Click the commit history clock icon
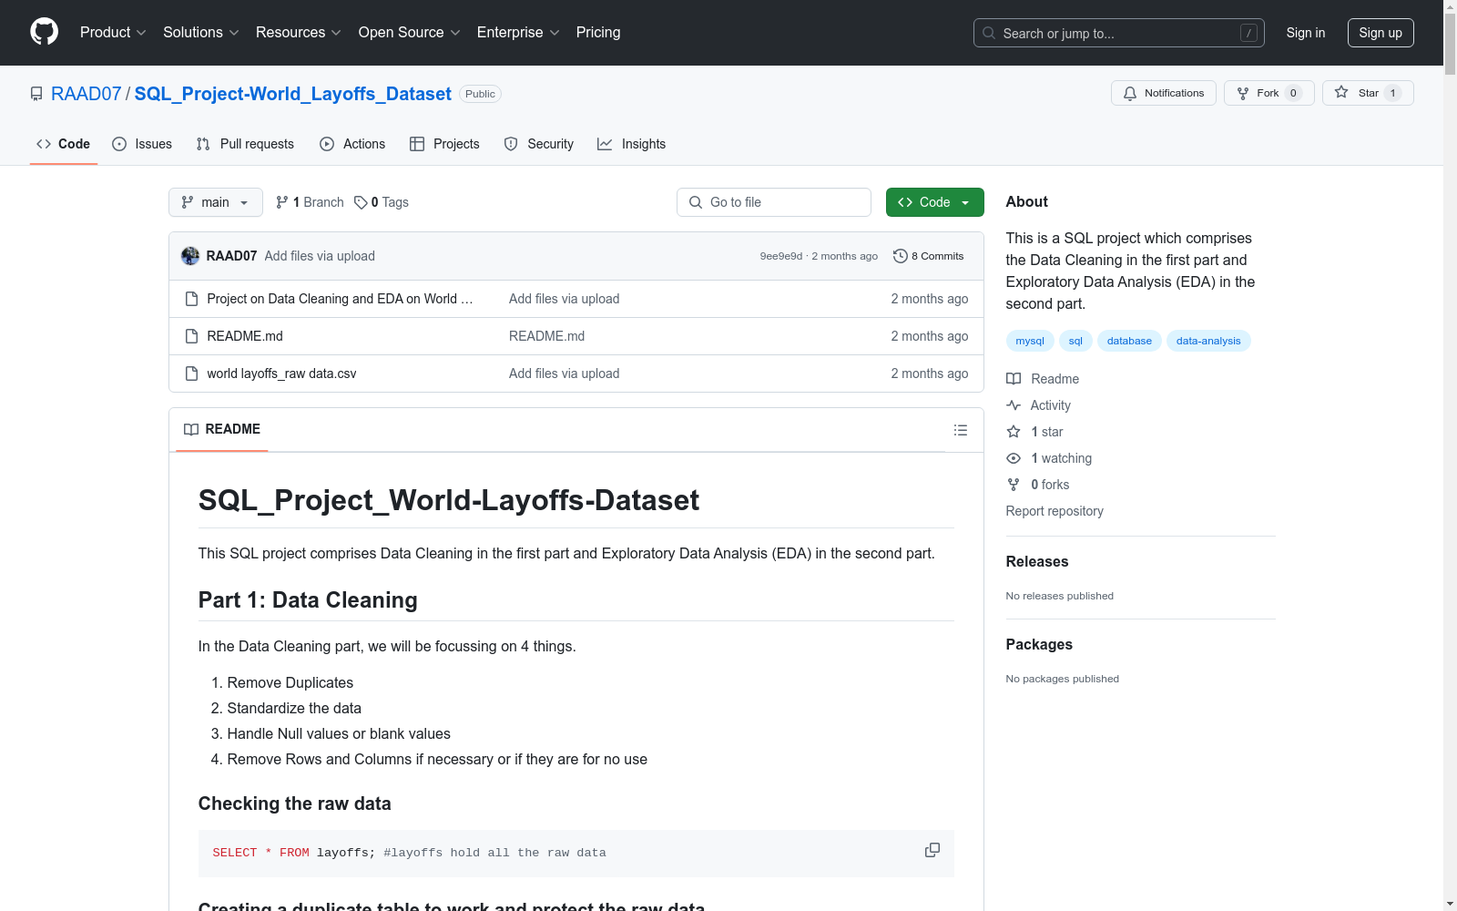This screenshot has width=1457, height=911. (x=901, y=256)
